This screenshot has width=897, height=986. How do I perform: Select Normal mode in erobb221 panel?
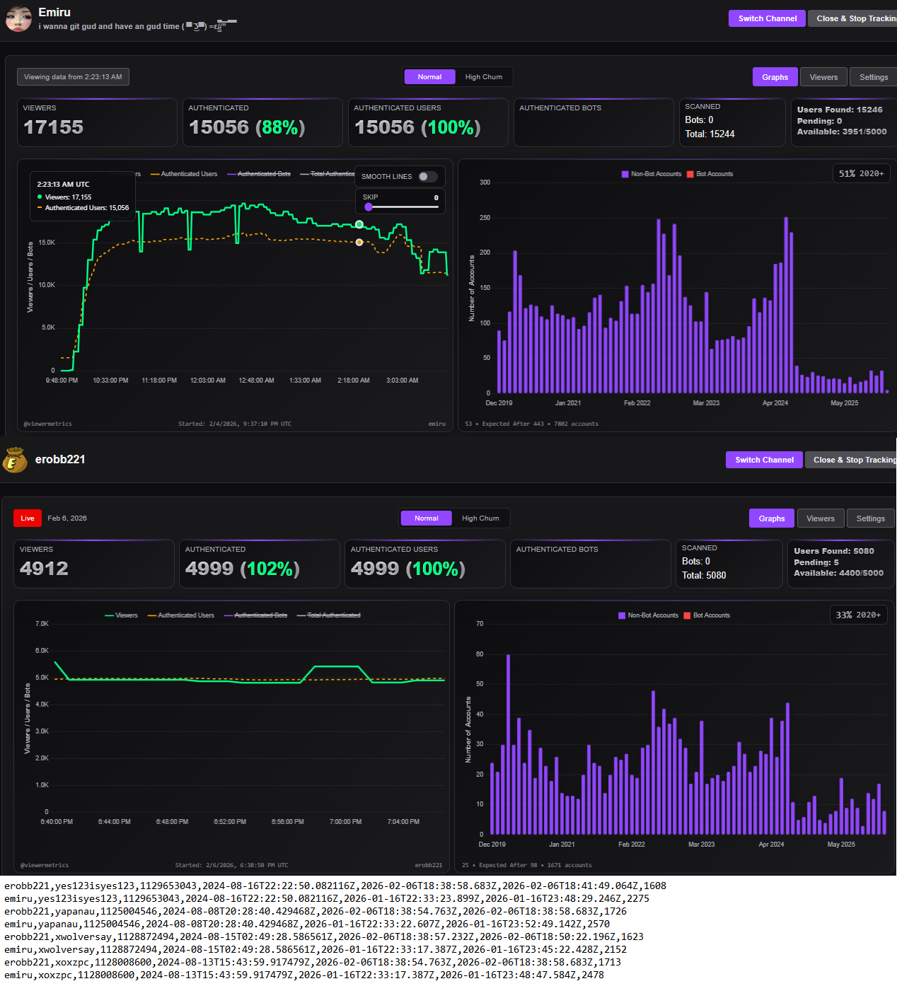click(x=427, y=518)
